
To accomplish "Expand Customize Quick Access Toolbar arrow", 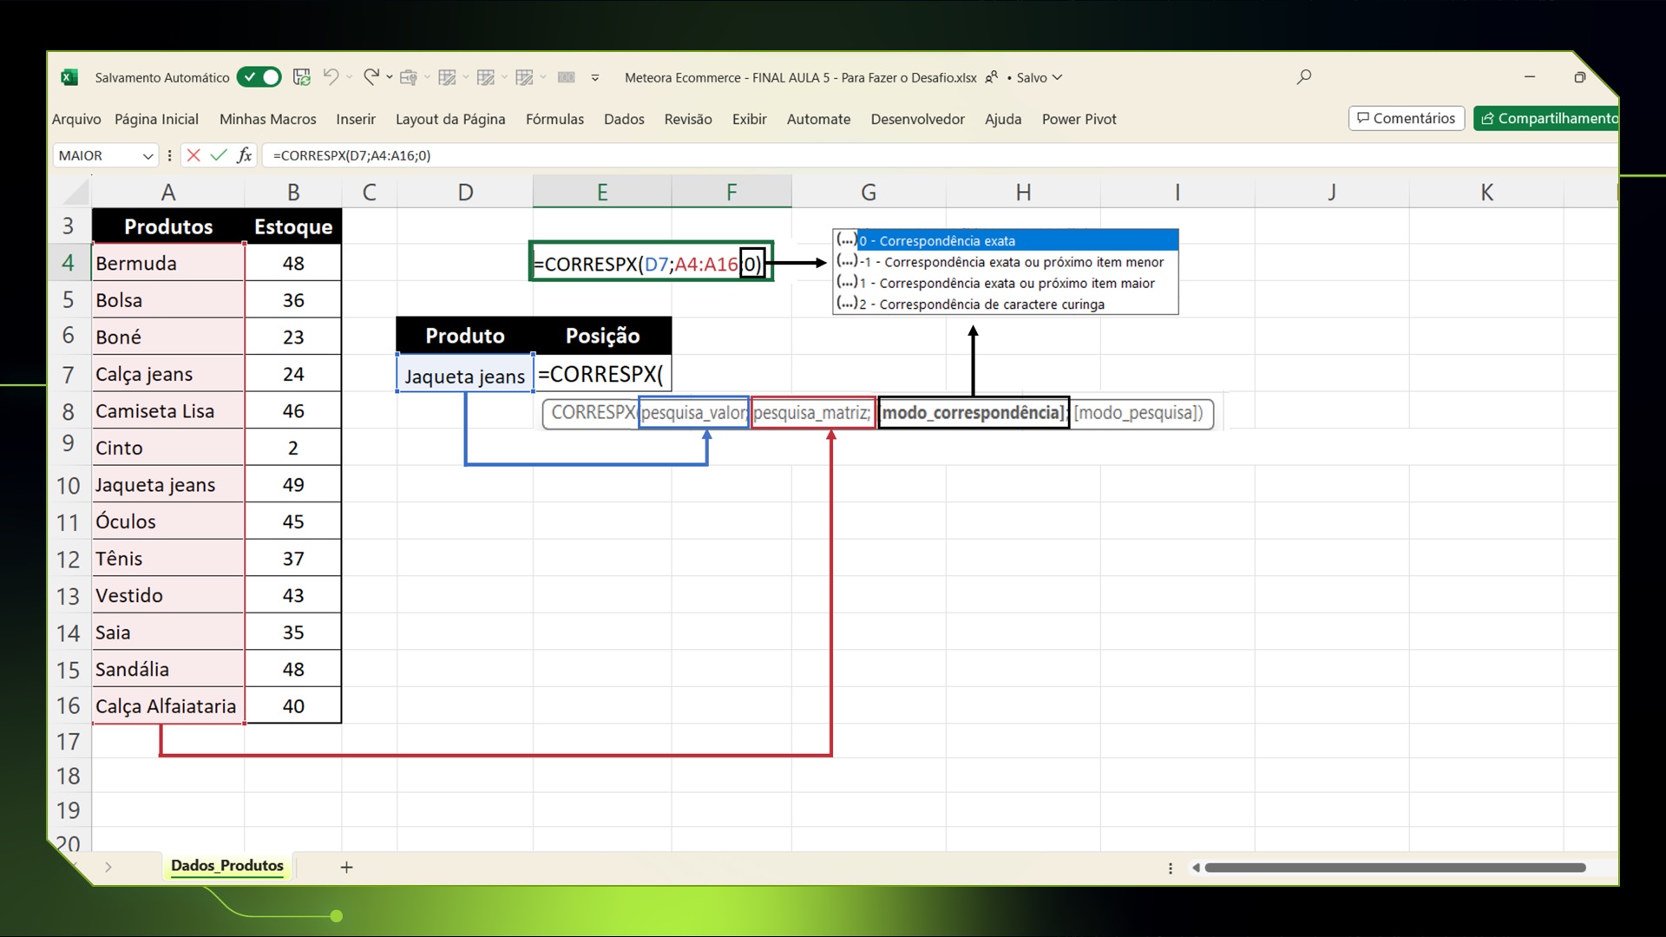I will (595, 77).
